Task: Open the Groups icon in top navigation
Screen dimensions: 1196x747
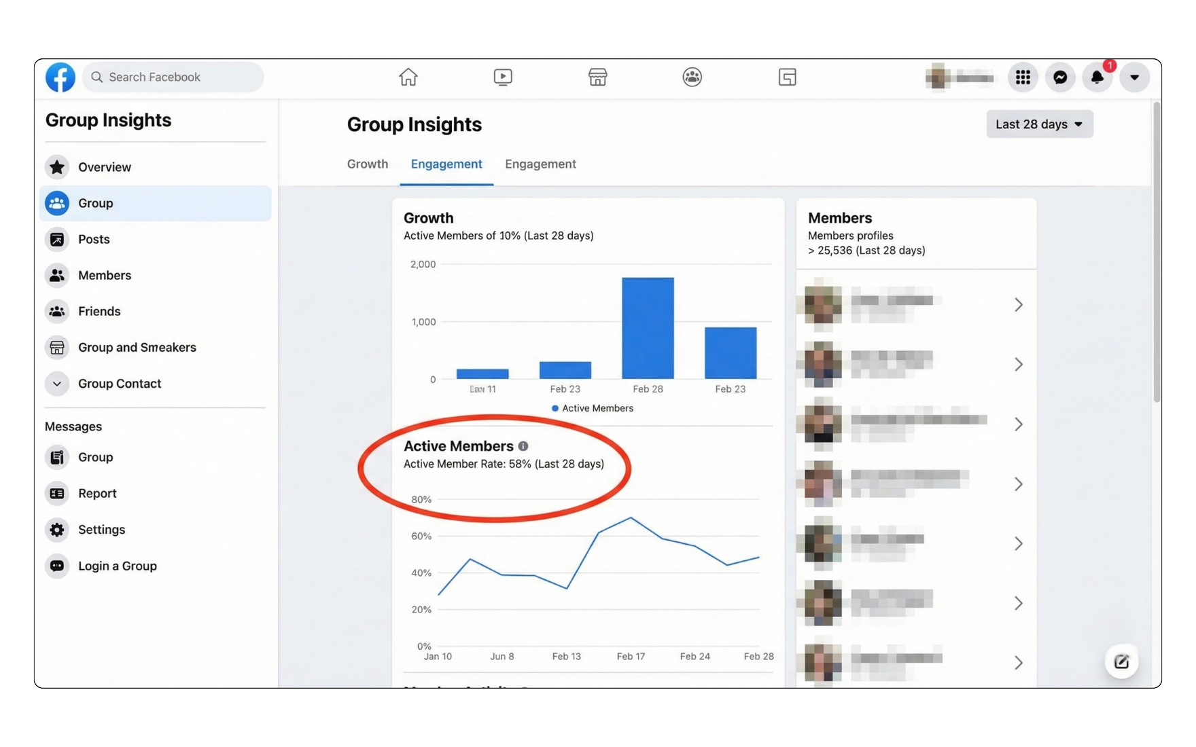Action: 692,77
